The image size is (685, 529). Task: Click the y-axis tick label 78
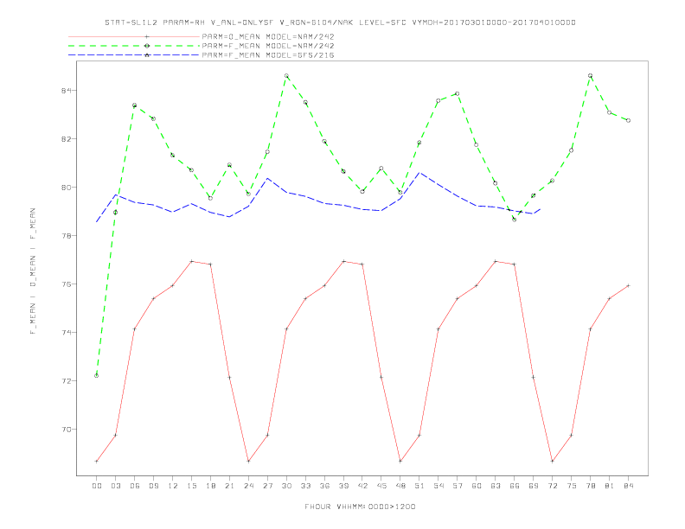66,236
